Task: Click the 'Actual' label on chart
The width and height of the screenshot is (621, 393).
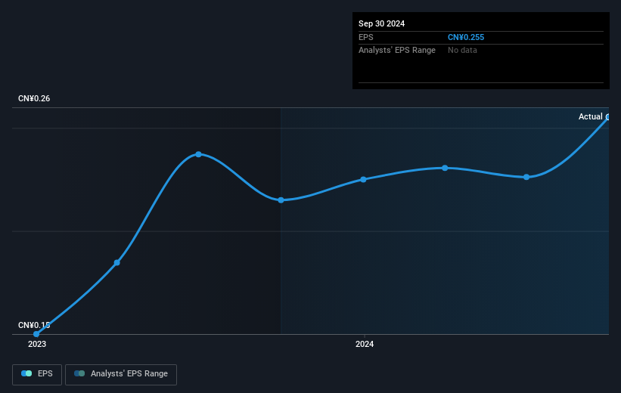Action: point(590,116)
